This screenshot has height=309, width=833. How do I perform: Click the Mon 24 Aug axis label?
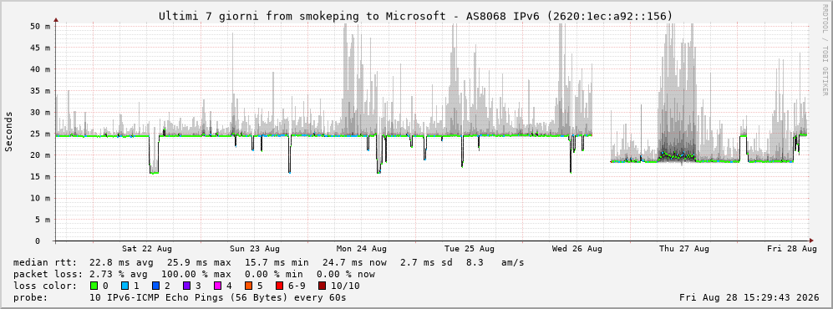(361, 249)
